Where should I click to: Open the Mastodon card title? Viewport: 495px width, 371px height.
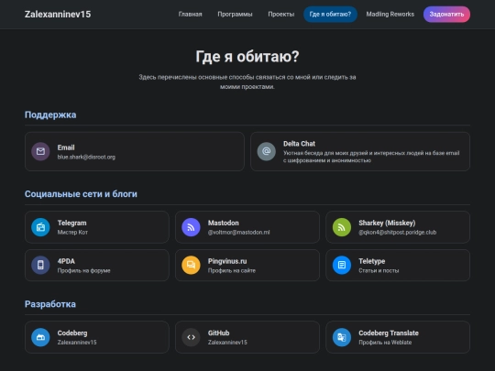click(x=223, y=223)
